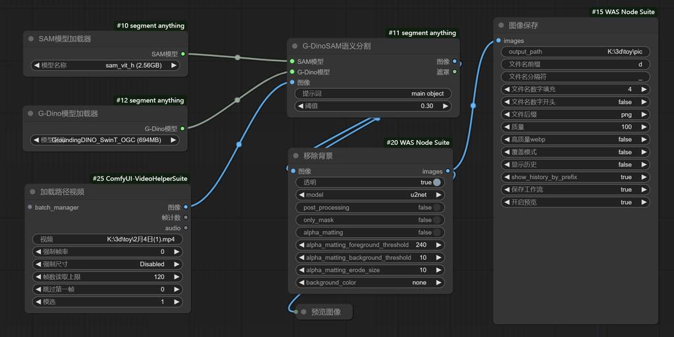Click the #15 WAS Node Suite badge
This screenshot has height=337, width=674.
pos(623,12)
